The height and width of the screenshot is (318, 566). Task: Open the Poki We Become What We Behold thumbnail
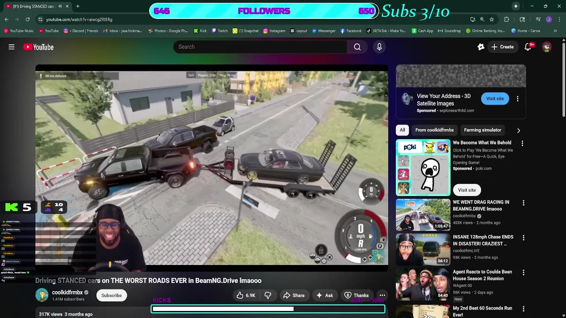(x=423, y=168)
